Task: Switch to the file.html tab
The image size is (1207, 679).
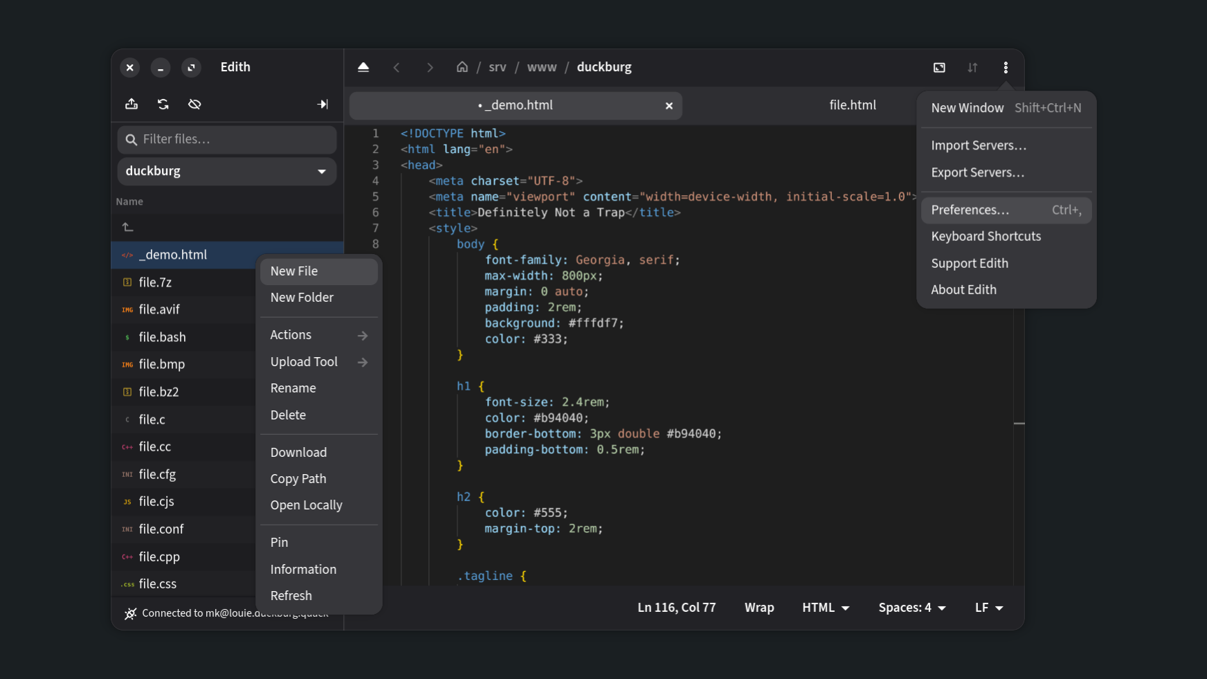Action: point(853,105)
